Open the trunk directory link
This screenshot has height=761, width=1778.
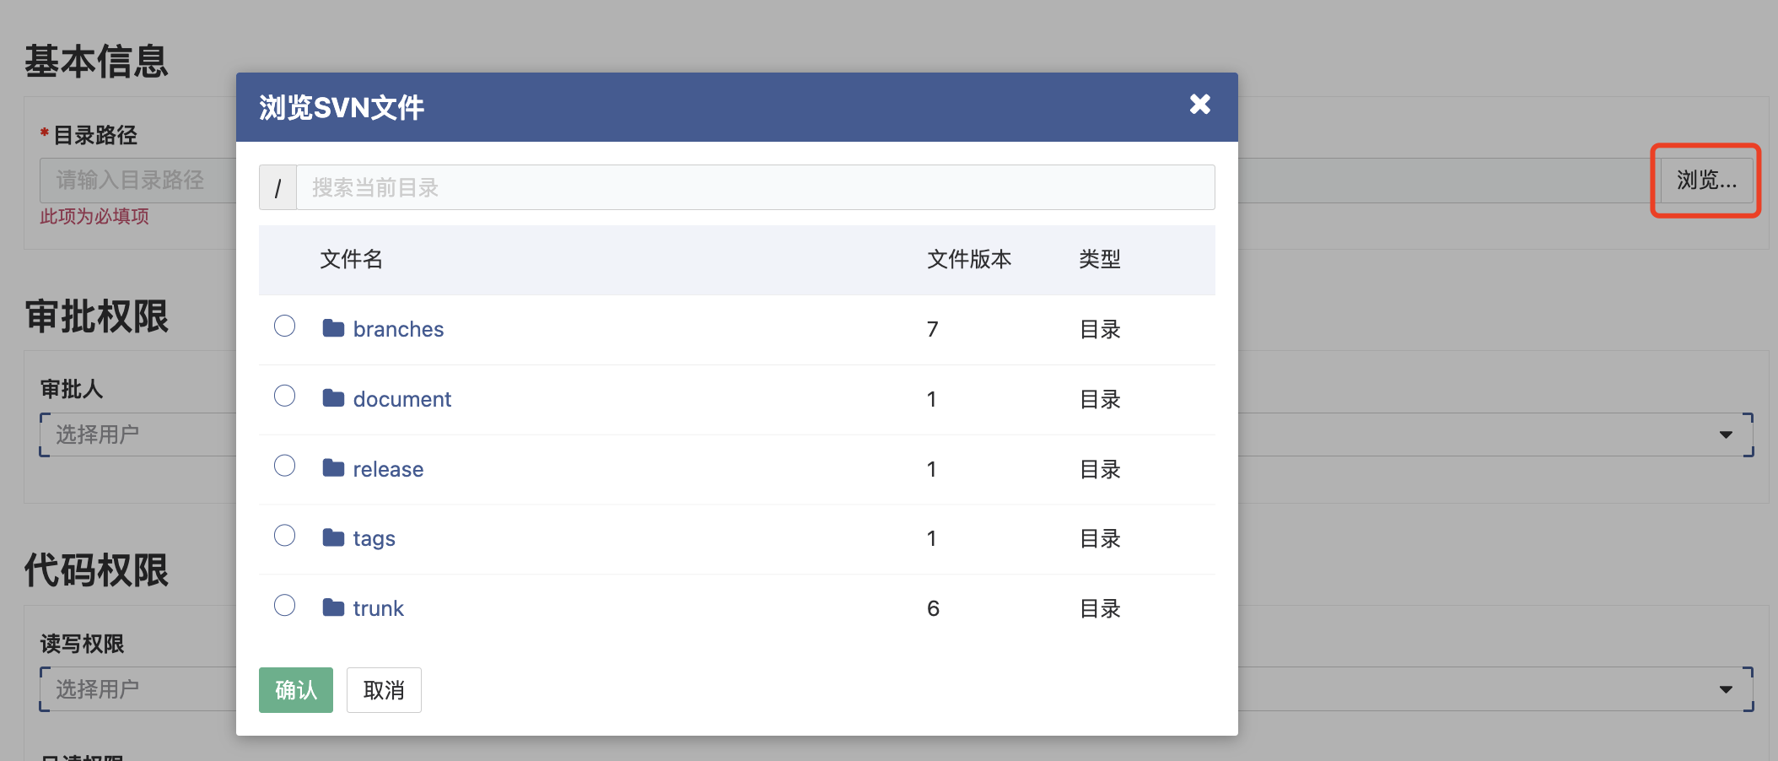click(x=378, y=608)
